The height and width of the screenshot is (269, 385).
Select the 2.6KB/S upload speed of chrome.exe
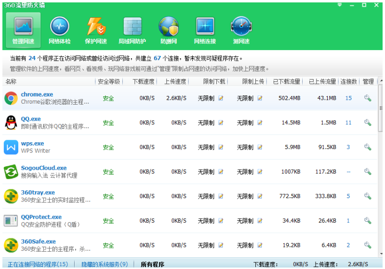tap(176, 98)
